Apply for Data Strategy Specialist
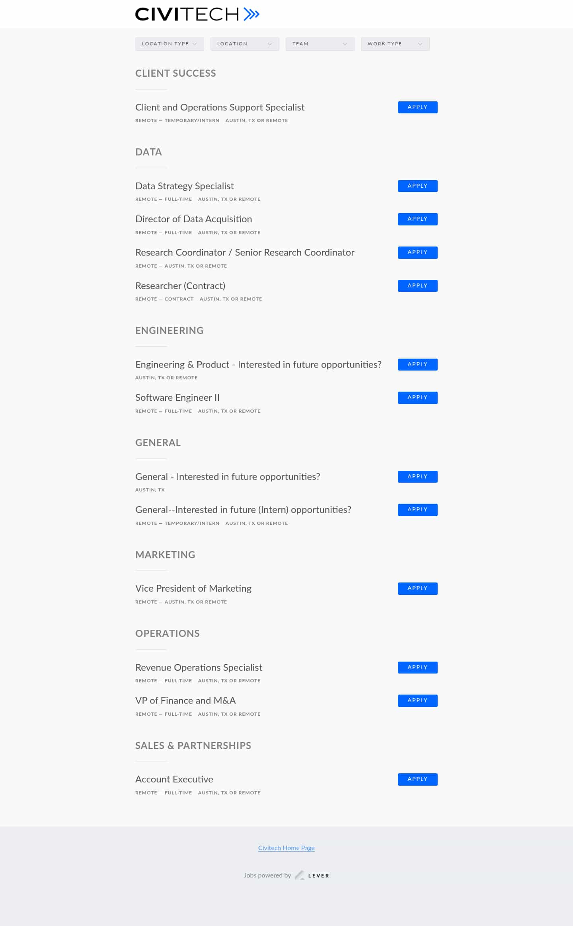Image resolution: width=573 pixels, height=926 pixels. tap(417, 186)
